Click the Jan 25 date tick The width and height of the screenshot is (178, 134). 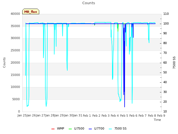coord(22,115)
